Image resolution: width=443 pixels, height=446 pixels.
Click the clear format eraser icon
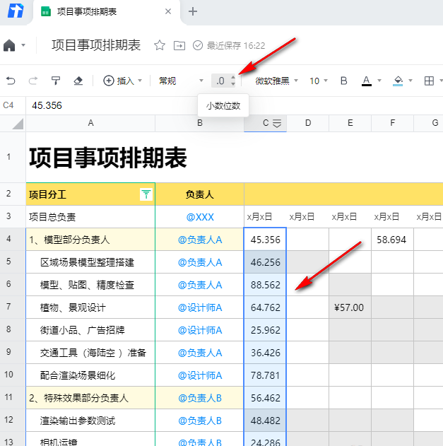[78, 81]
